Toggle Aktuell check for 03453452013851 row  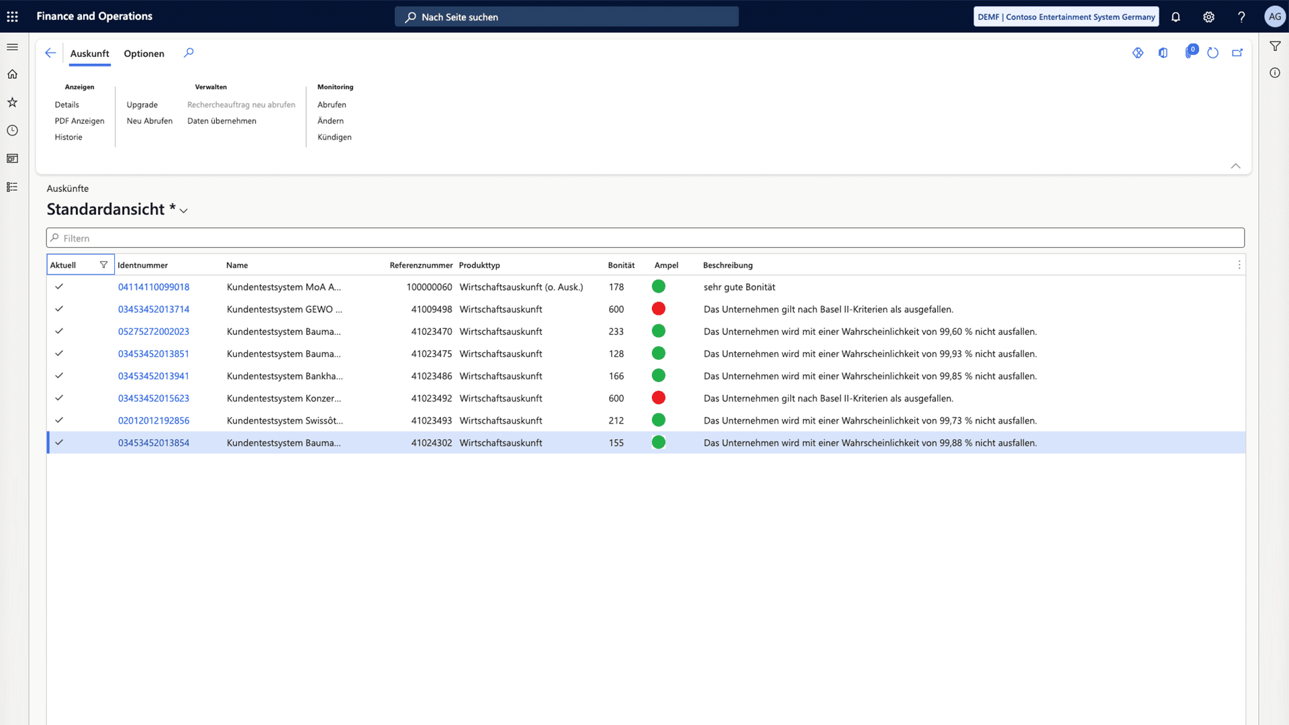(59, 353)
